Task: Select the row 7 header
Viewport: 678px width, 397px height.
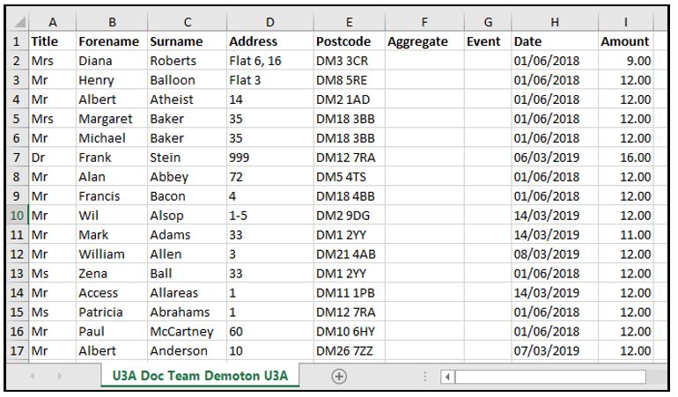Action: (18, 158)
